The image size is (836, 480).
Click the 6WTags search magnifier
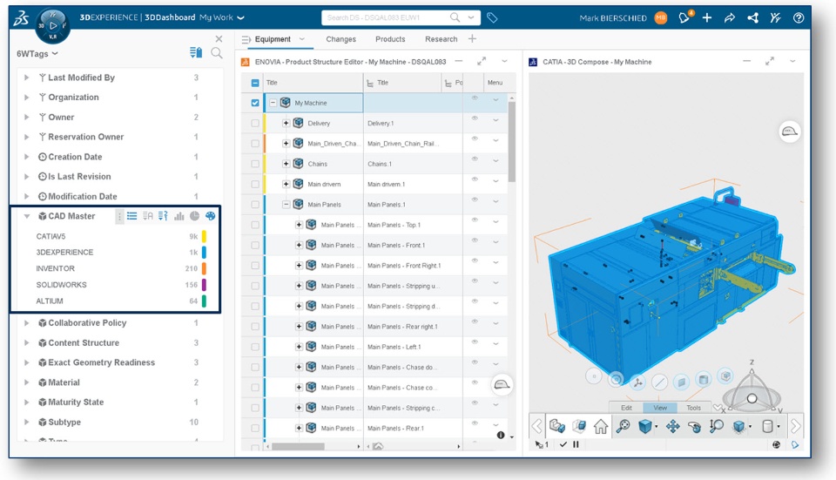click(x=217, y=53)
